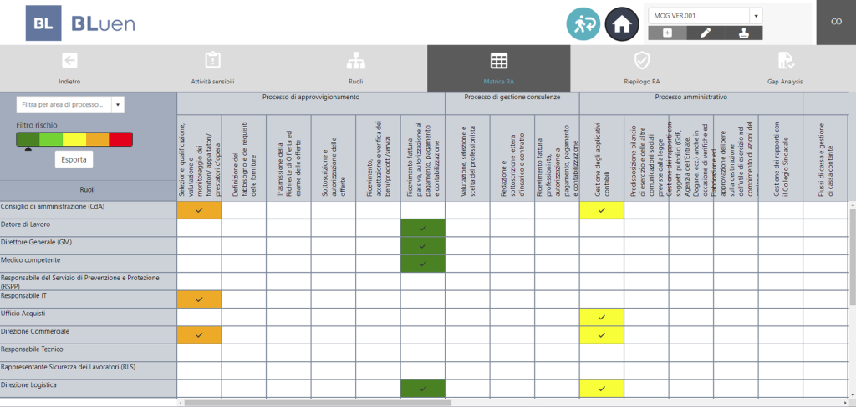Click the pencil edit-version icon
Image resolution: width=856 pixels, height=407 pixels.
[x=706, y=33]
